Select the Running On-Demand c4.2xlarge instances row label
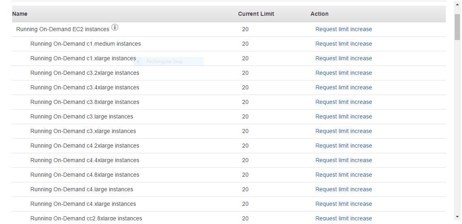Viewport: 462px width, 224px height. point(85,146)
